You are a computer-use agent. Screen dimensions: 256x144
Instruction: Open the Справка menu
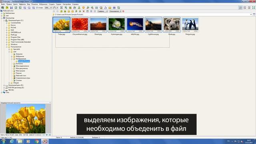click(75, 4)
